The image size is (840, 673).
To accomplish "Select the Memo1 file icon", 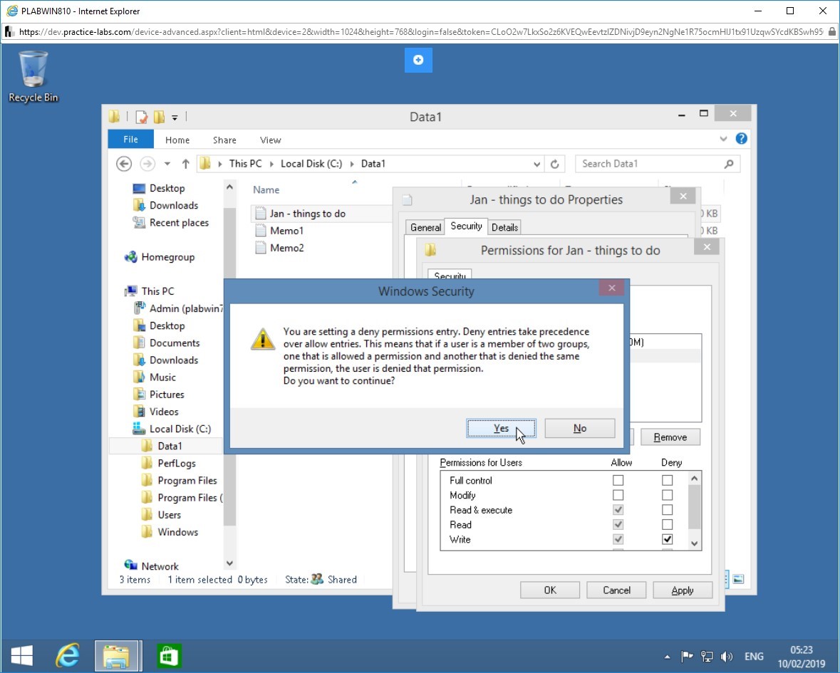I will click(261, 231).
